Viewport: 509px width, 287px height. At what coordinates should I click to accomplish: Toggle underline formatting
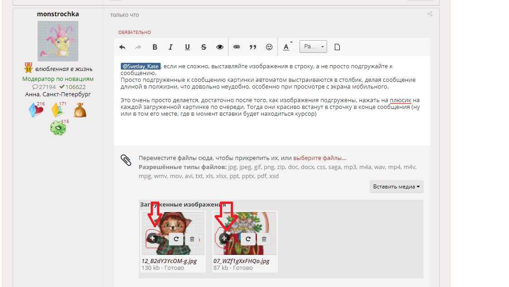pyautogui.click(x=187, y=47)
